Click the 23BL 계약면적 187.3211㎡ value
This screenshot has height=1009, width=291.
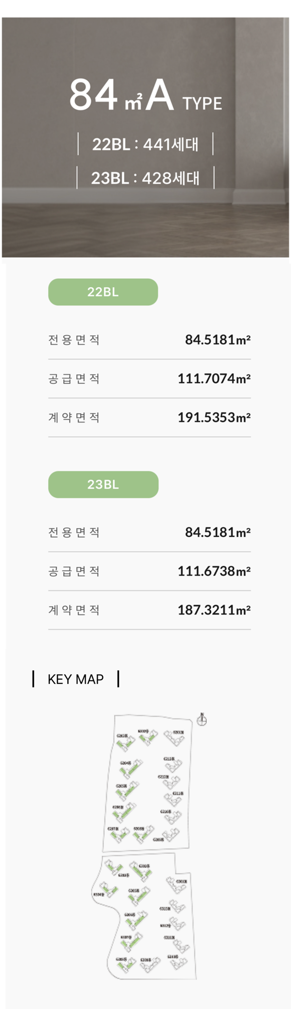tap(214, 610)
